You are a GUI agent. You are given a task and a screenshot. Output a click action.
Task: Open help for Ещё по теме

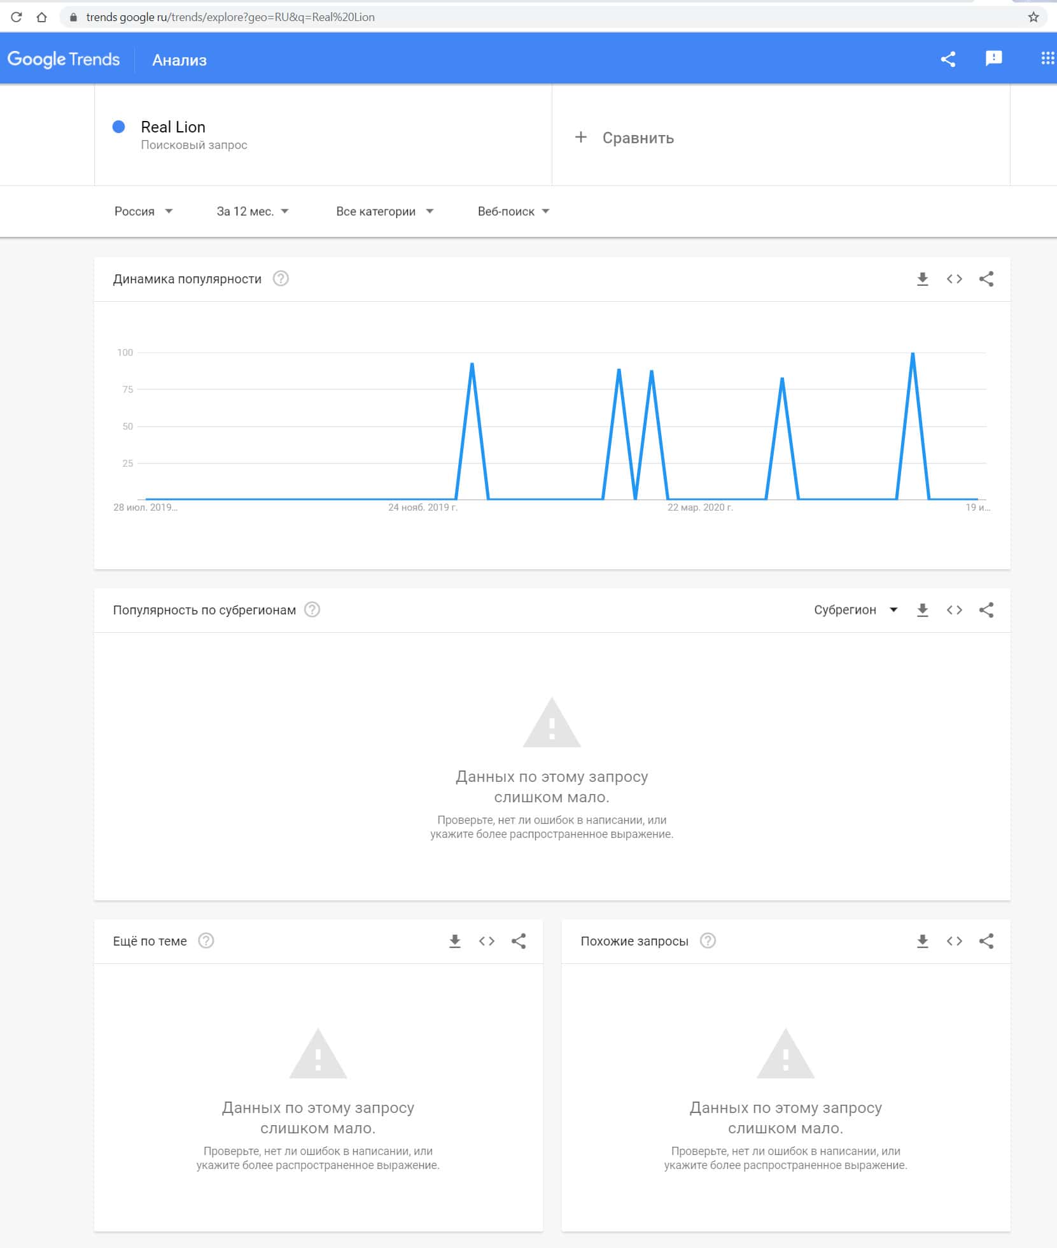(206, 941)
